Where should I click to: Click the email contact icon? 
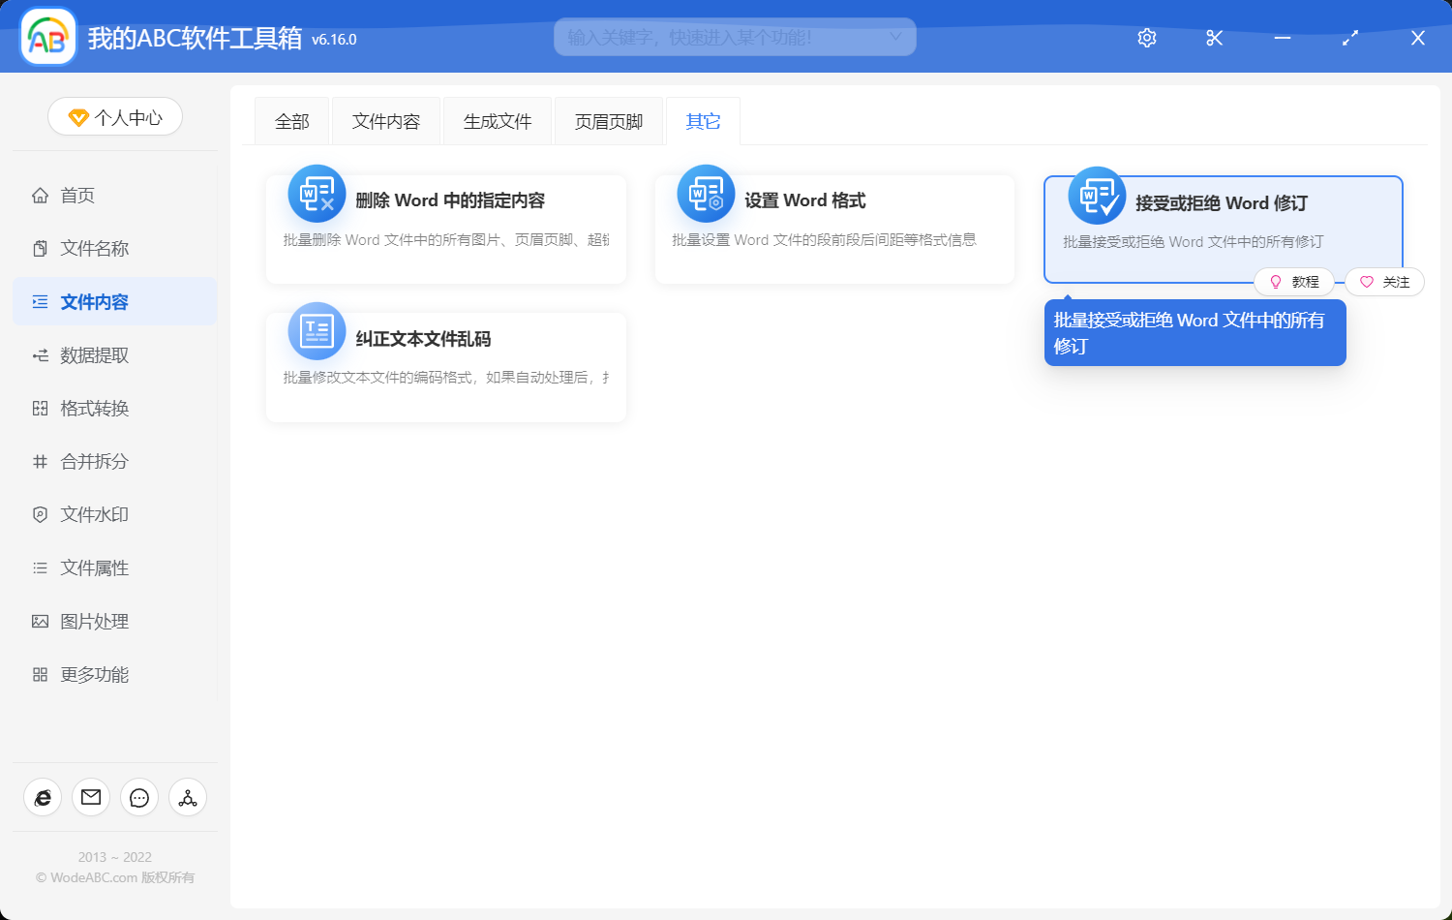pos(90,797)
